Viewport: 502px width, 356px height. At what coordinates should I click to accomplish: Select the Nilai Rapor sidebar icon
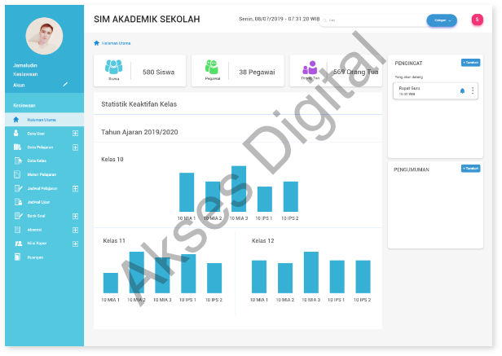tap(18, 244)
